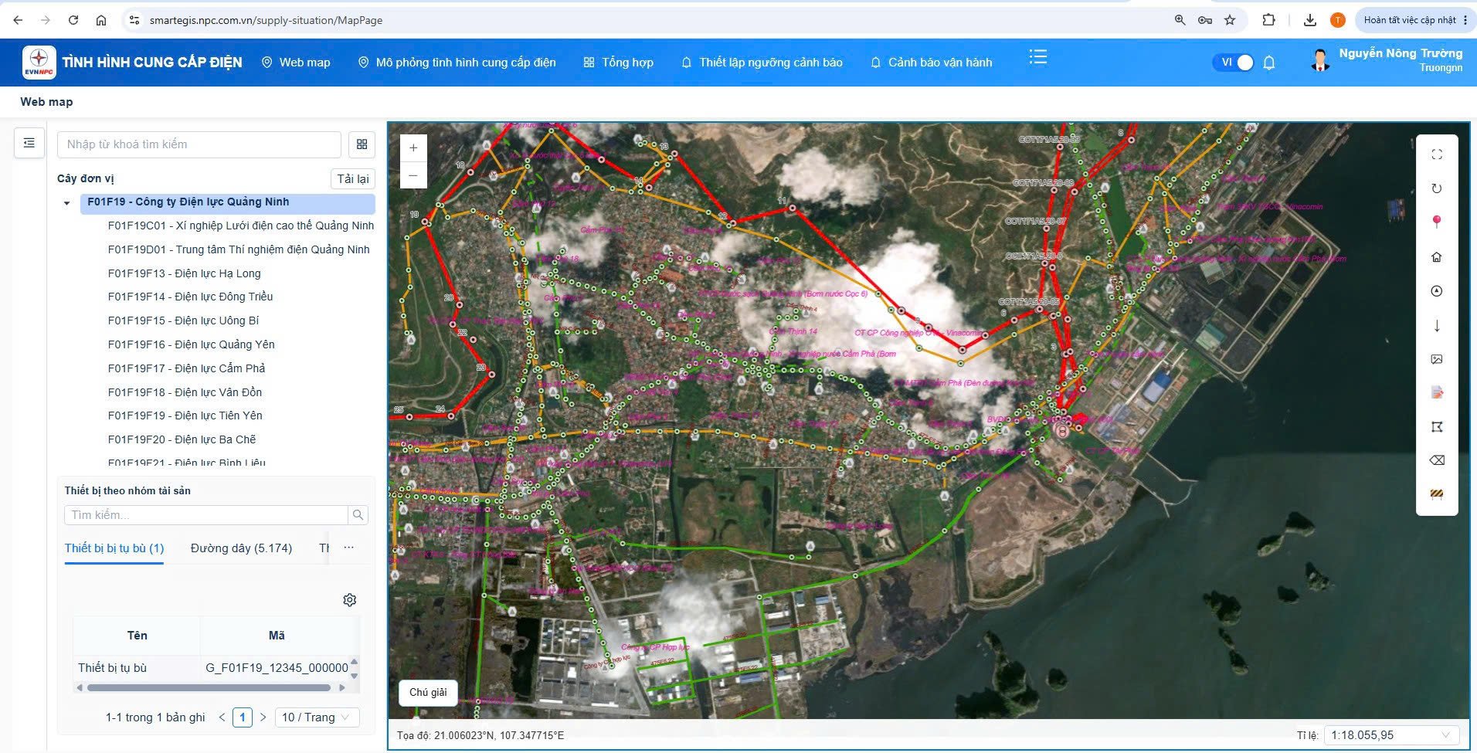Open the image basemap tool
Image resolution: width=1477 pixels, height=753 pixels.
click(1437, 359)
